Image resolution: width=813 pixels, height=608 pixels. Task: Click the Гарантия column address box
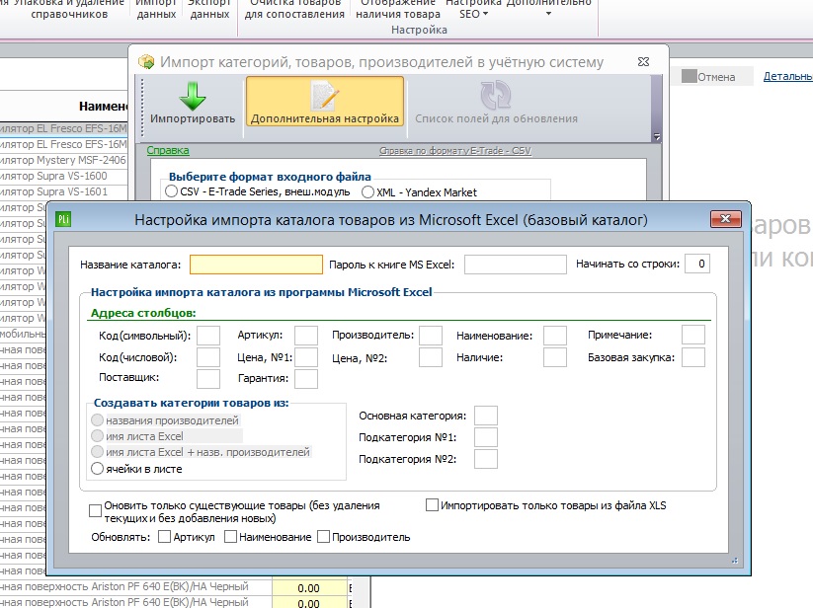click(306, 379)
